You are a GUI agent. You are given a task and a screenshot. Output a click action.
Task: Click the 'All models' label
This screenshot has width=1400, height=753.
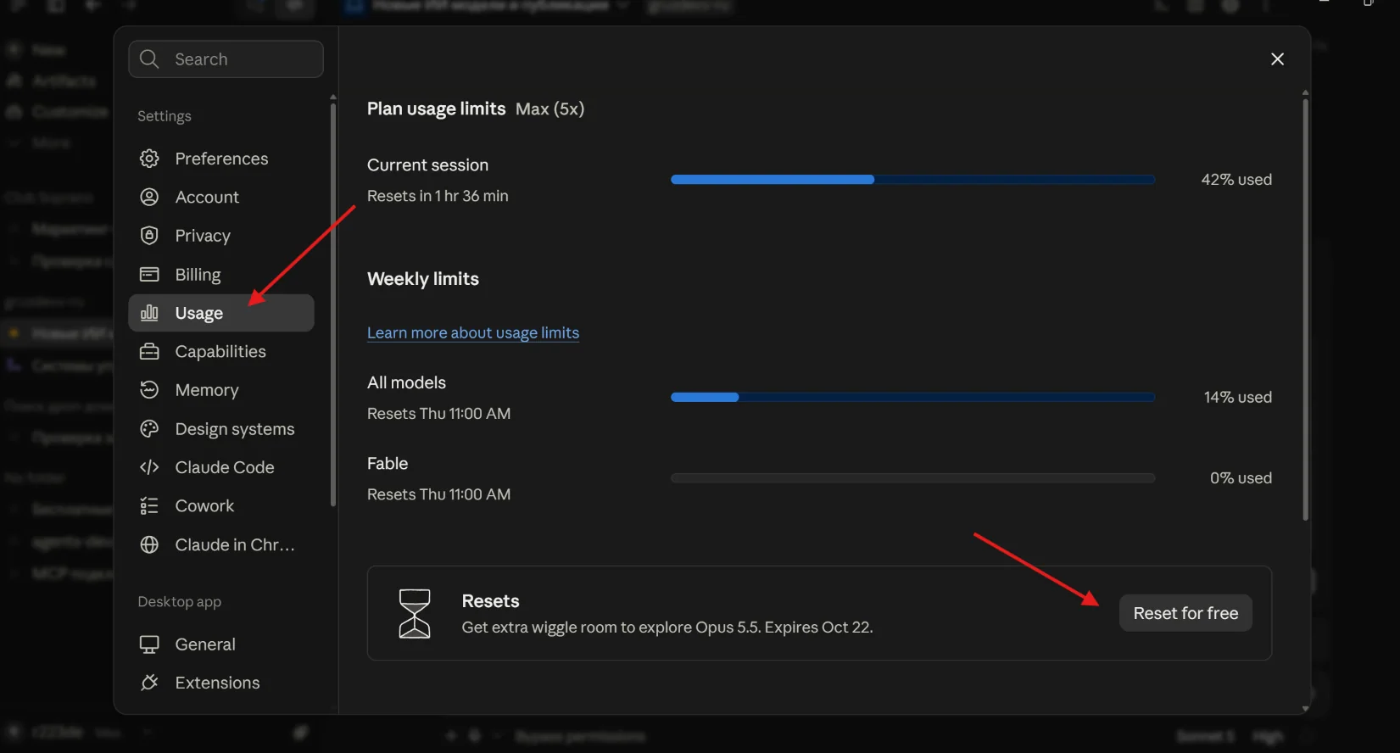[406, 382]
